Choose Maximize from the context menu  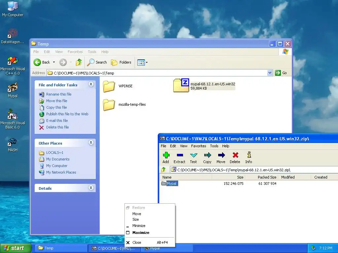coord(150,233)
